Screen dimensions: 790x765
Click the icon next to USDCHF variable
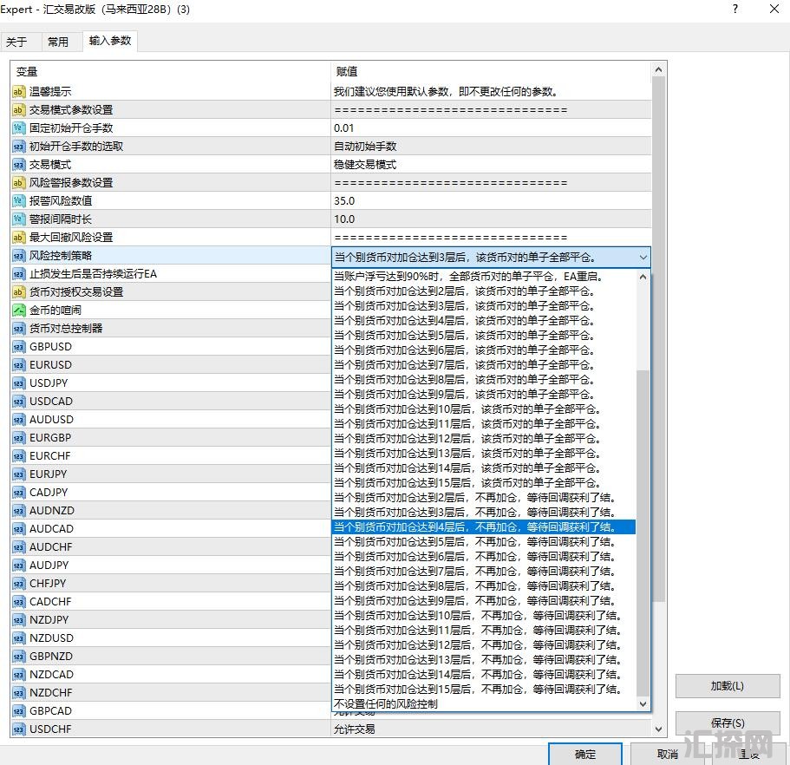18,729
